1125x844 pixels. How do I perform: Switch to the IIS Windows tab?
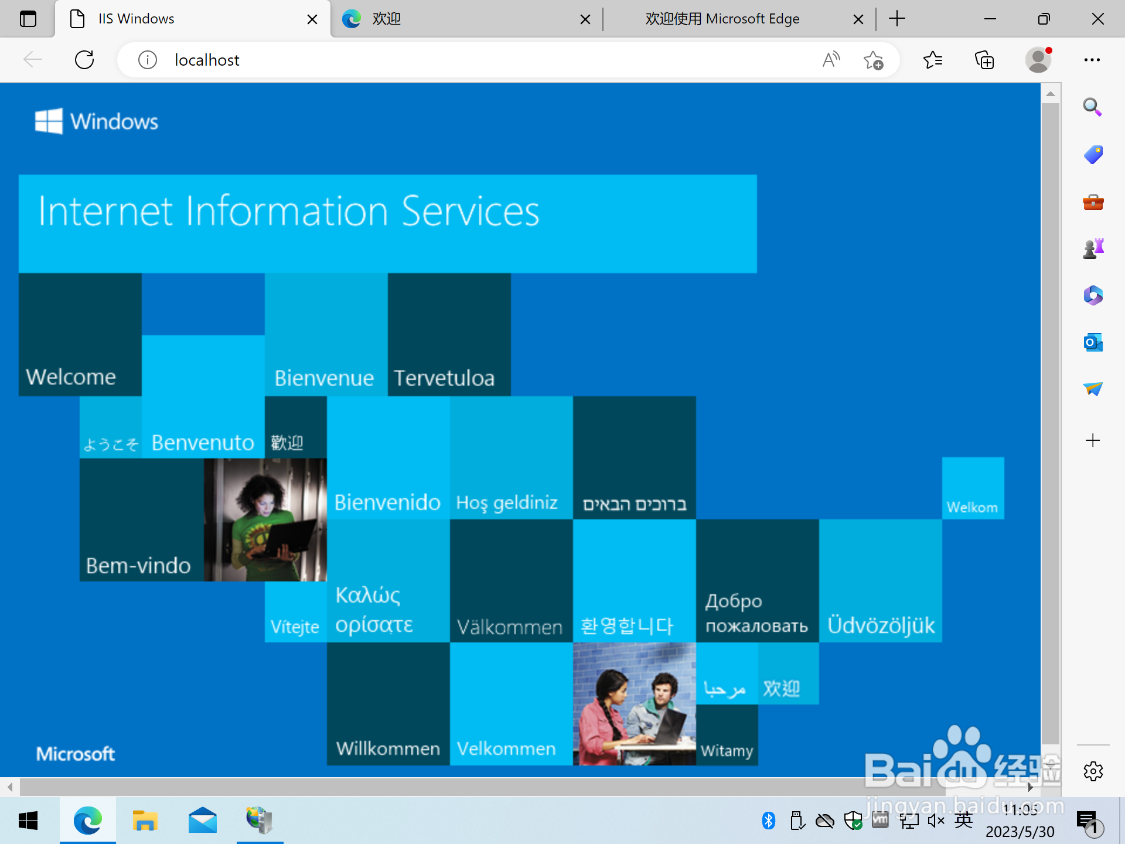click(x=193, y=19)
